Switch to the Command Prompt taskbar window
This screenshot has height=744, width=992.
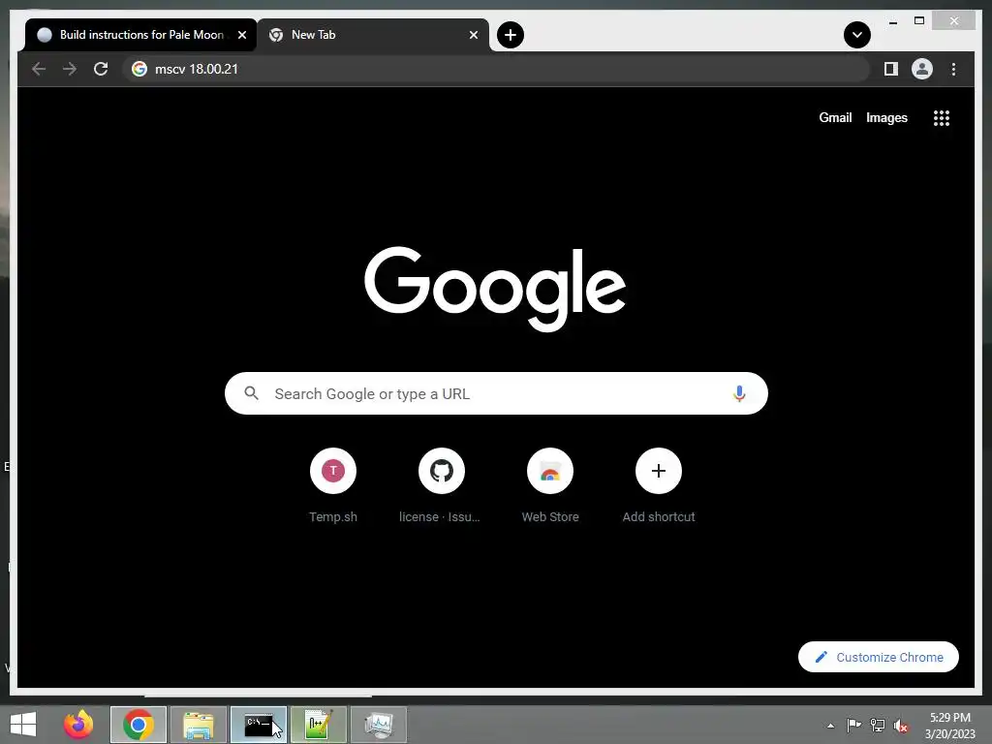(258, 724)
